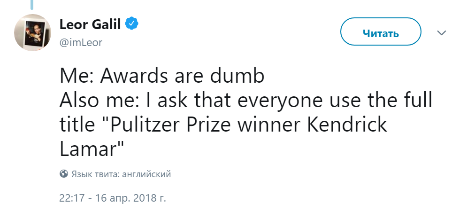This screenshot has width=475, height=211.
Task: Open the 22:17 - 16 апр. 2018 г. timestamp
Action: click(113, 198)
